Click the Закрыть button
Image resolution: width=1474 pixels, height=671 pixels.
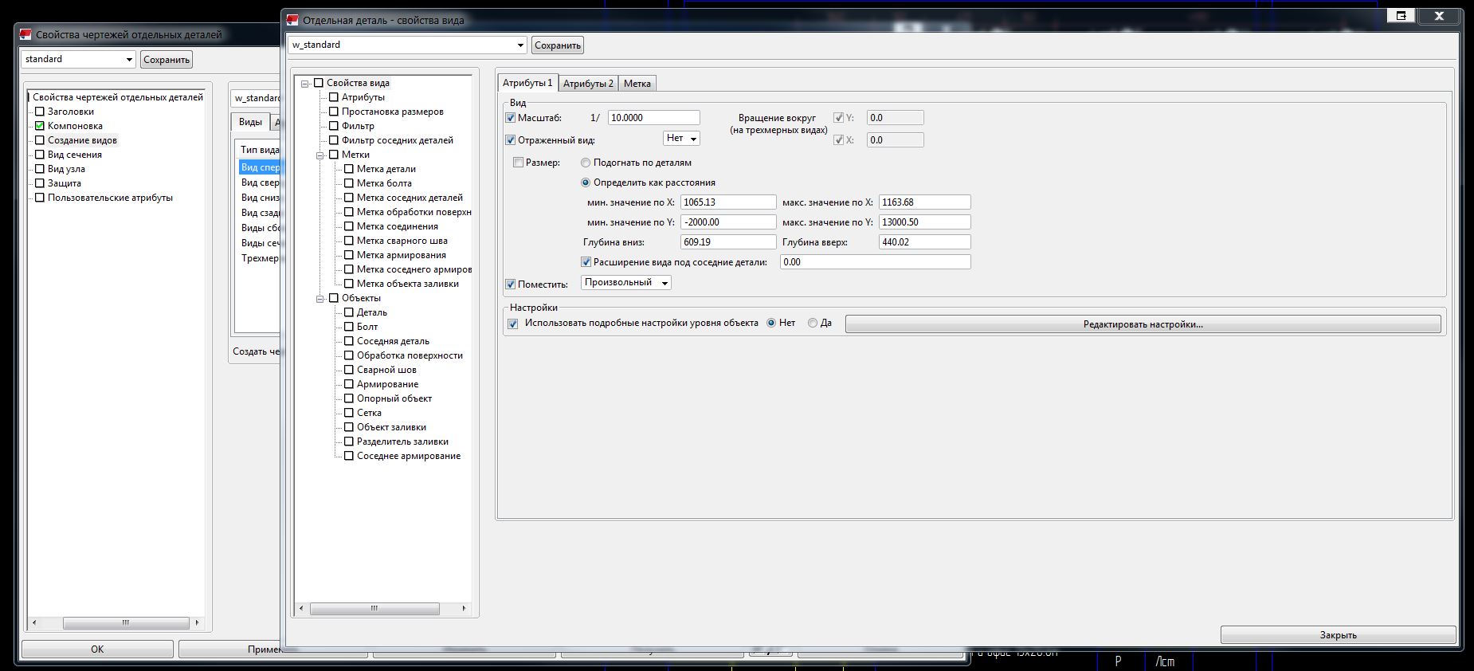point(1338,635)
